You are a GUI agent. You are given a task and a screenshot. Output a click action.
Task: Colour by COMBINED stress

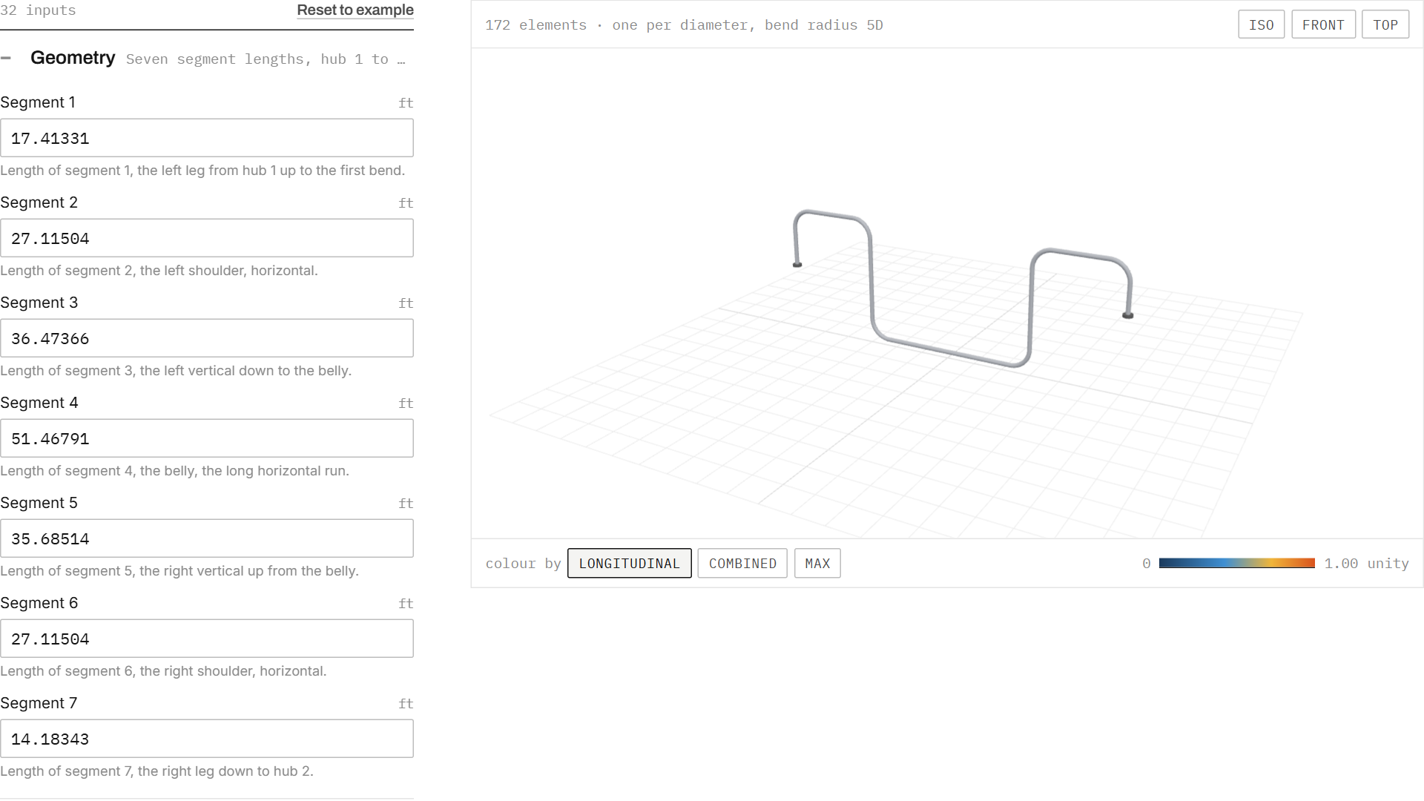coord(742,563)
